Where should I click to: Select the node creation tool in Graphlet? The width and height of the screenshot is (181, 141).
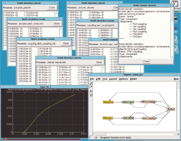91,83
